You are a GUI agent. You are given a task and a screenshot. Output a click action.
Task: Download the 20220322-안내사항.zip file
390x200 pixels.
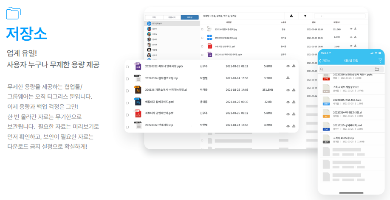click(294, 126)
